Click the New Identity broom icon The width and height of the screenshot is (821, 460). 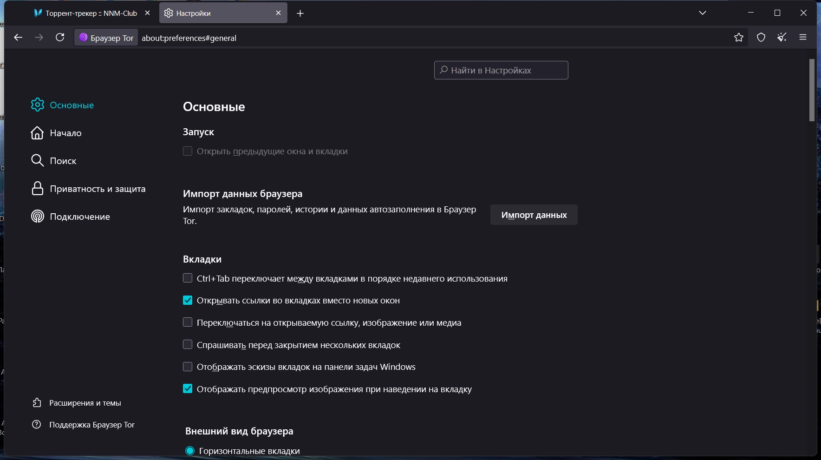(x=782, y=38)
